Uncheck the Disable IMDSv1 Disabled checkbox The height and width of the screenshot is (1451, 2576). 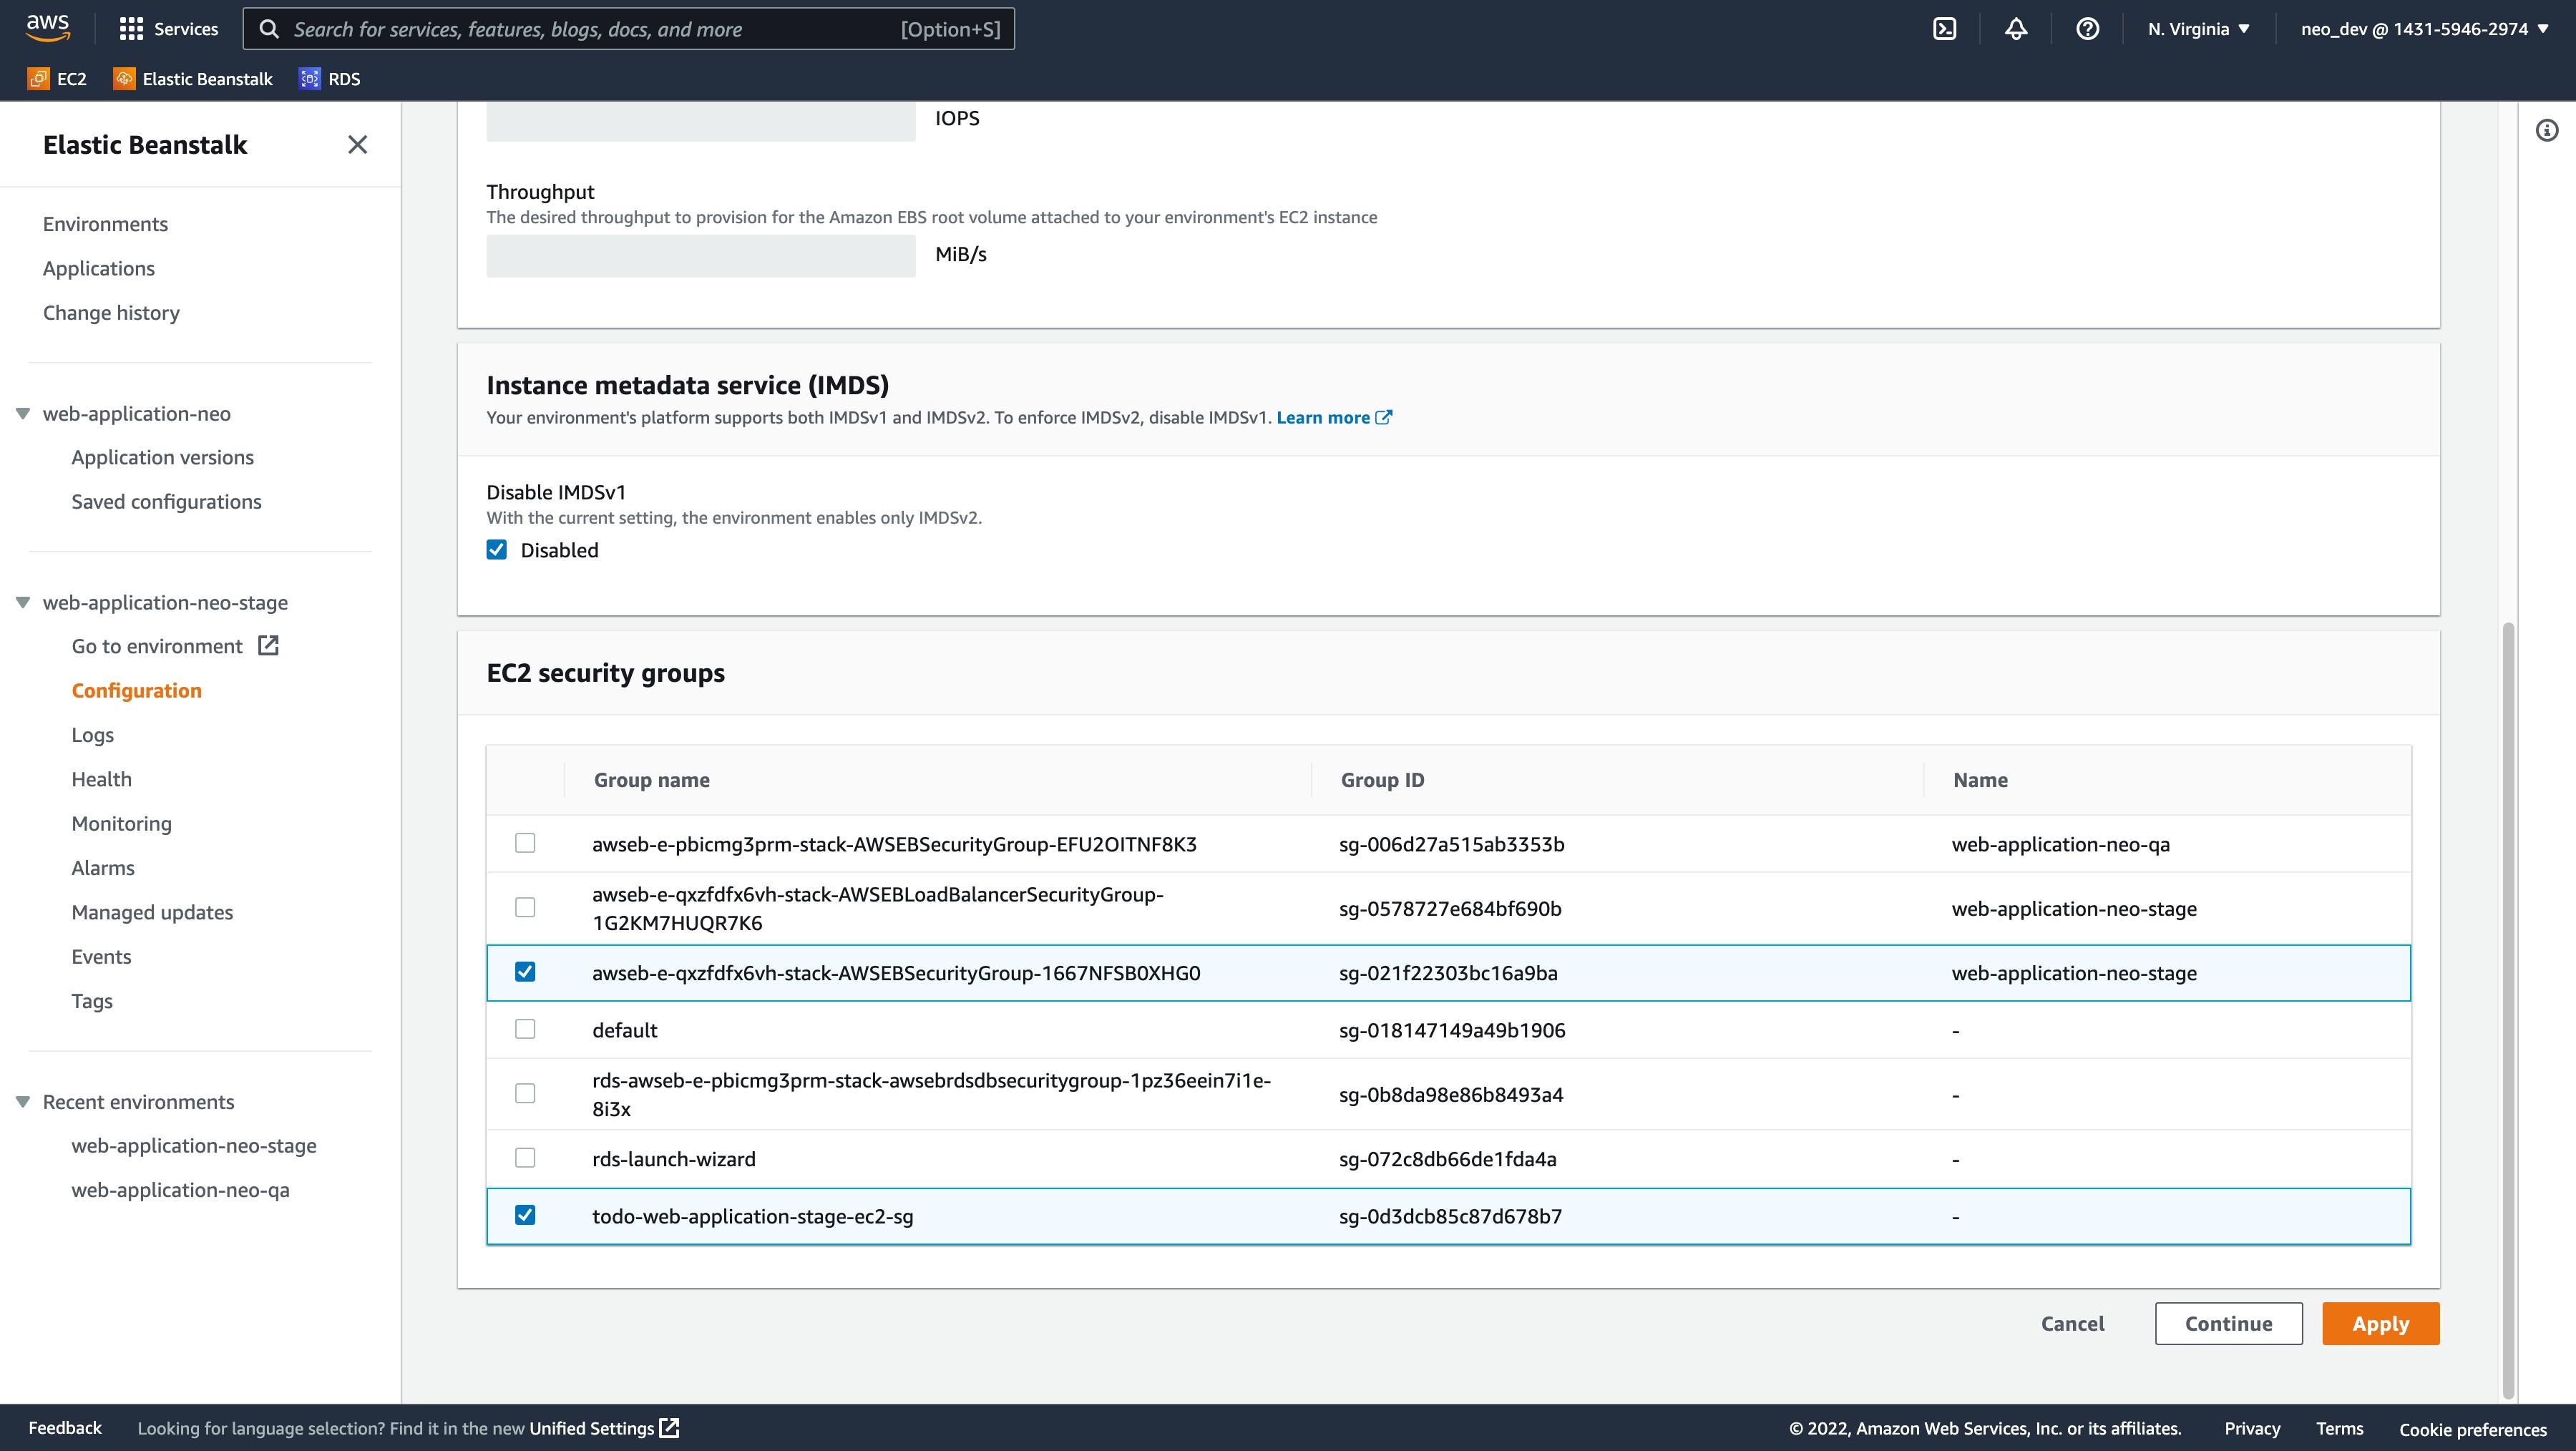(496, 550)
